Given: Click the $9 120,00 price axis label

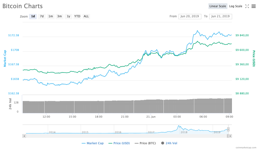Looking at the screenshot, I should pyautogui.click(x=242, y=79).
